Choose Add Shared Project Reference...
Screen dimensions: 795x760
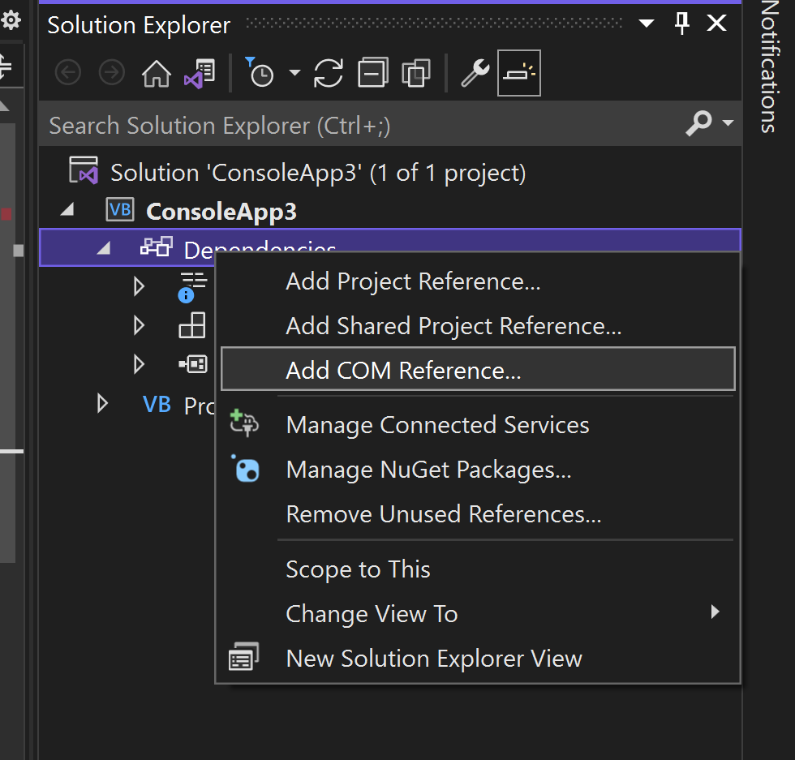pyautogui.click(x=478, y=326)
